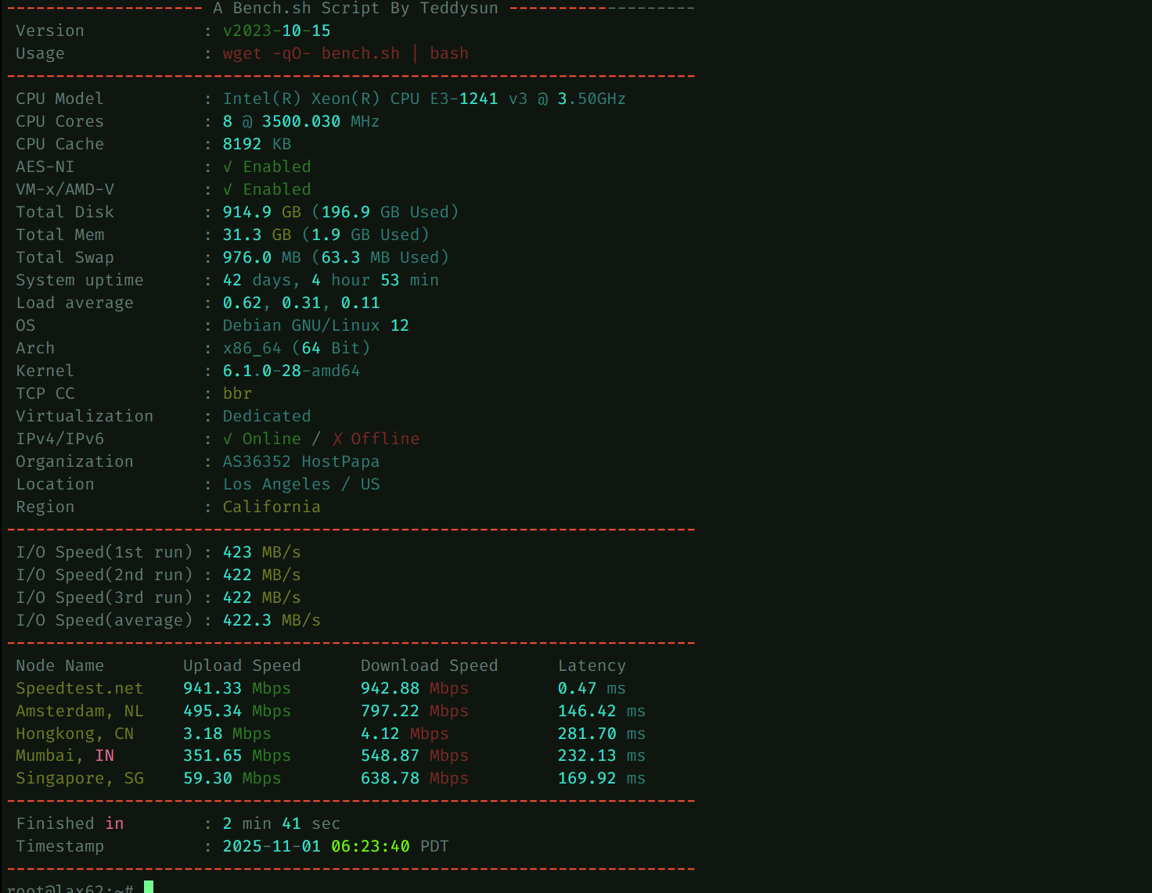Click the root@lax62 shell prompt
Viewport: 1152px width, 893px height.
pos(70,888)
